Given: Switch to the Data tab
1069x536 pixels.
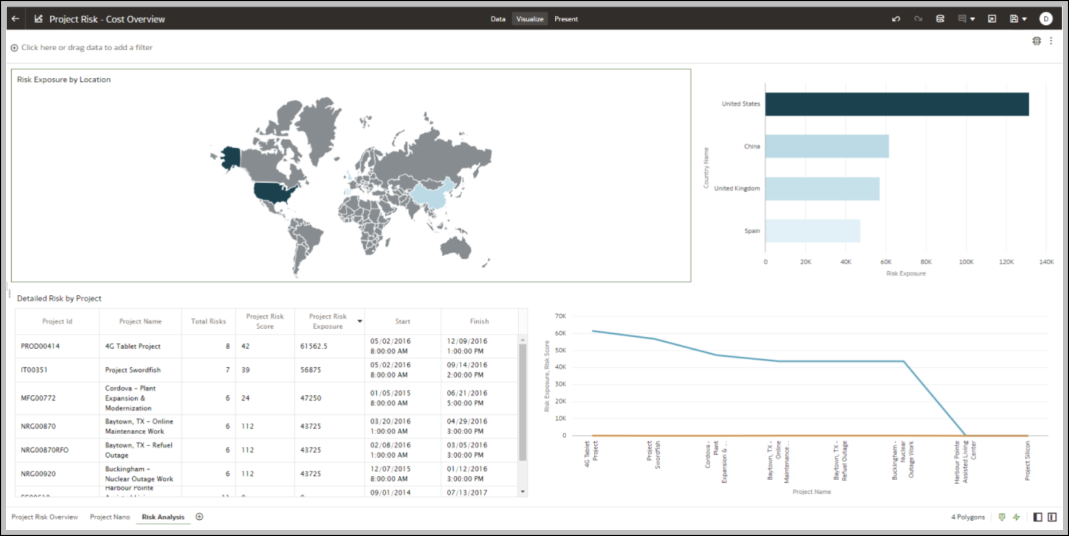Looking at the screenshot, I should pyautogui.click(x=498, y=19).
